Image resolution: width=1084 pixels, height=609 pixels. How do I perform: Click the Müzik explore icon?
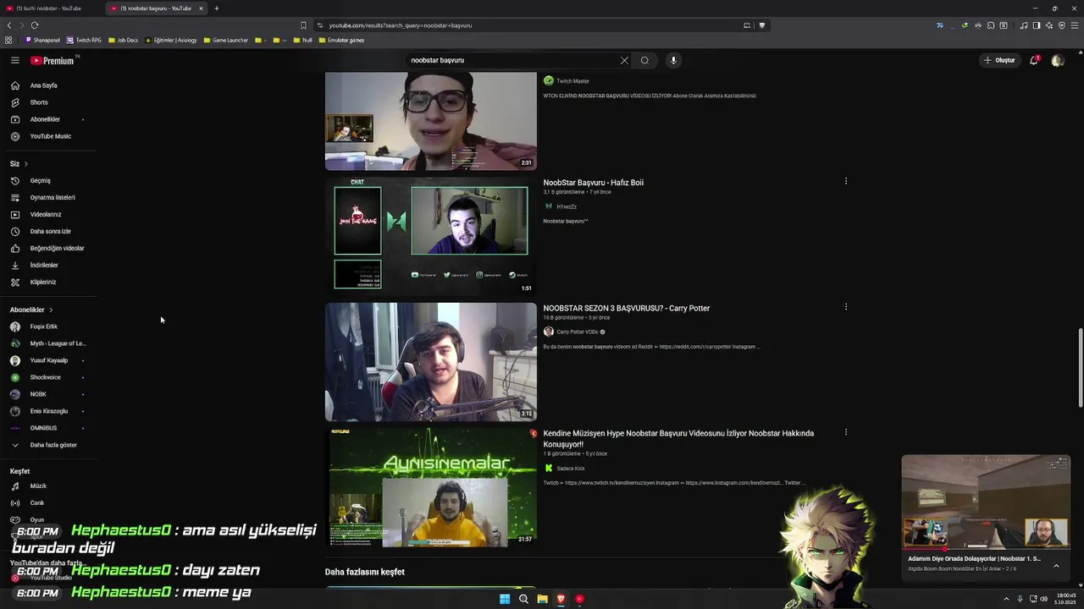click(14, 486)
